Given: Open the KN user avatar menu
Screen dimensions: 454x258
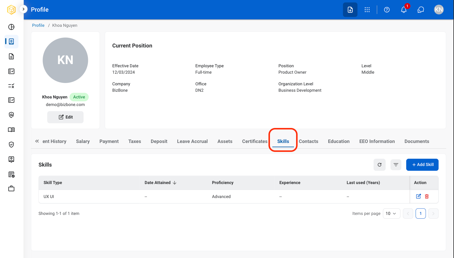Looking at the screenshot, I should (439, 10).
